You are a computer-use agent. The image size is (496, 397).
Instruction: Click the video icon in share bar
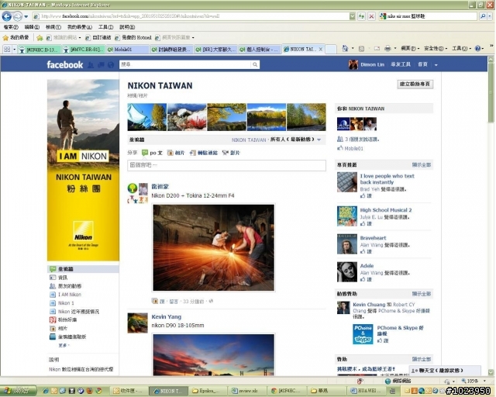tap(226, 153)
